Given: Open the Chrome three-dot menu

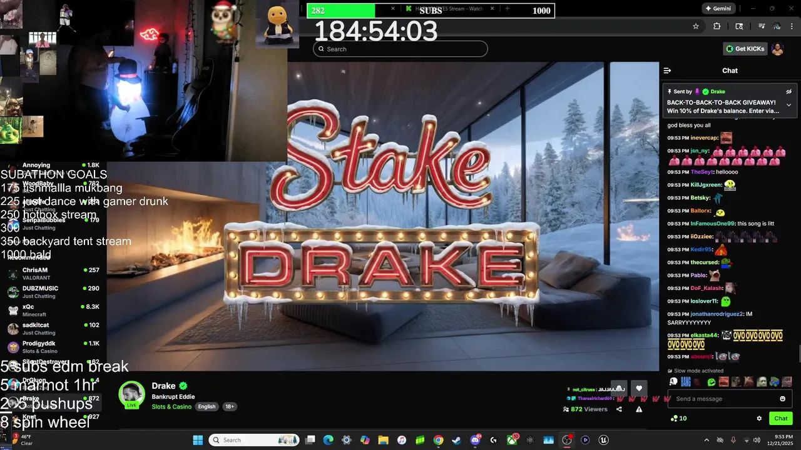Looking at the screenshot, I should click(x=792, y=26).
